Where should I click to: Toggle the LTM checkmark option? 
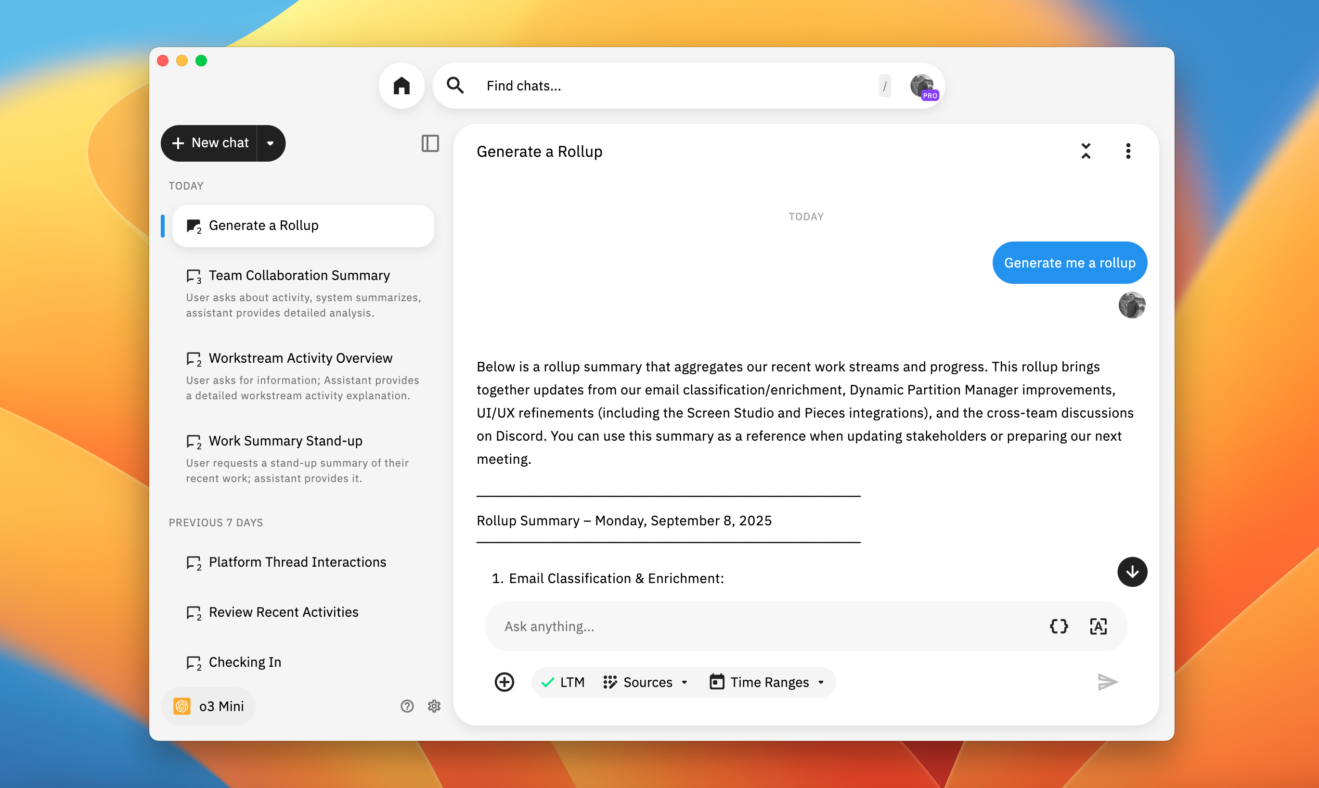click(x=563, y=682)
